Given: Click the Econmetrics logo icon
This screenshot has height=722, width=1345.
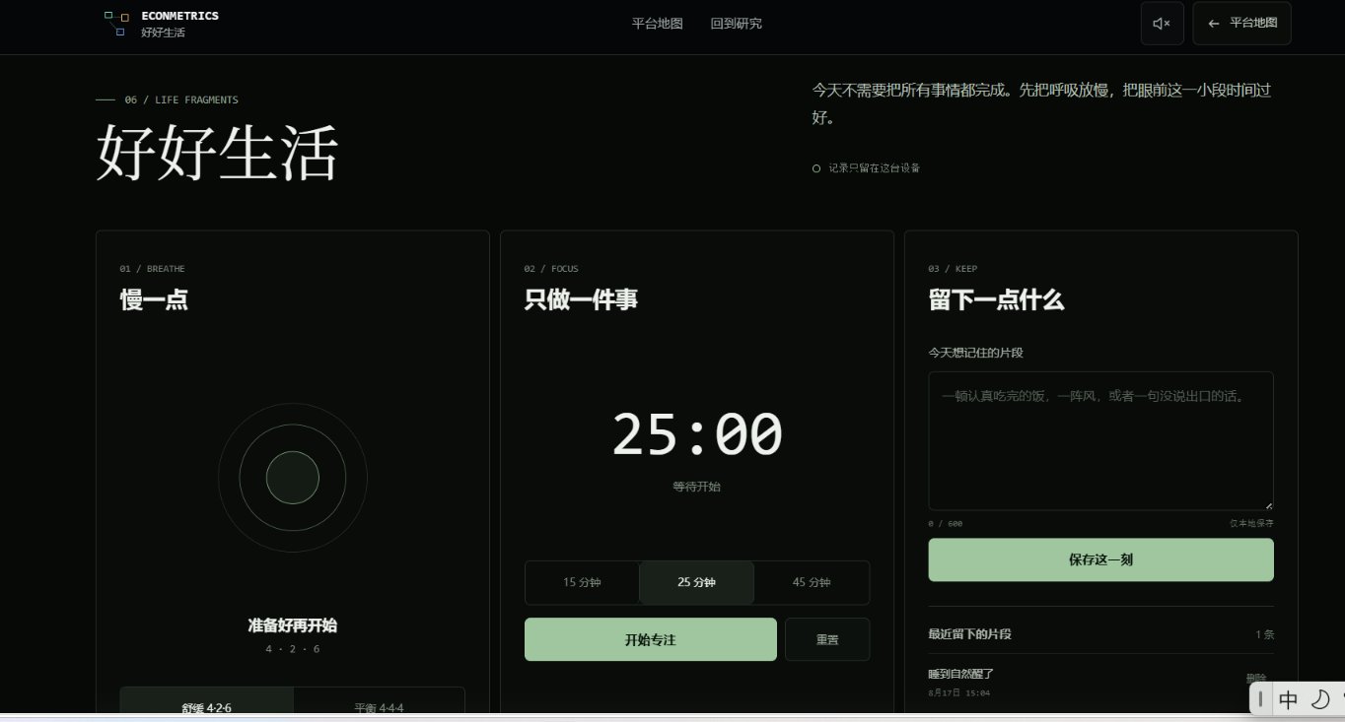Looking at the screenshot, I should (x=116, y=24).
